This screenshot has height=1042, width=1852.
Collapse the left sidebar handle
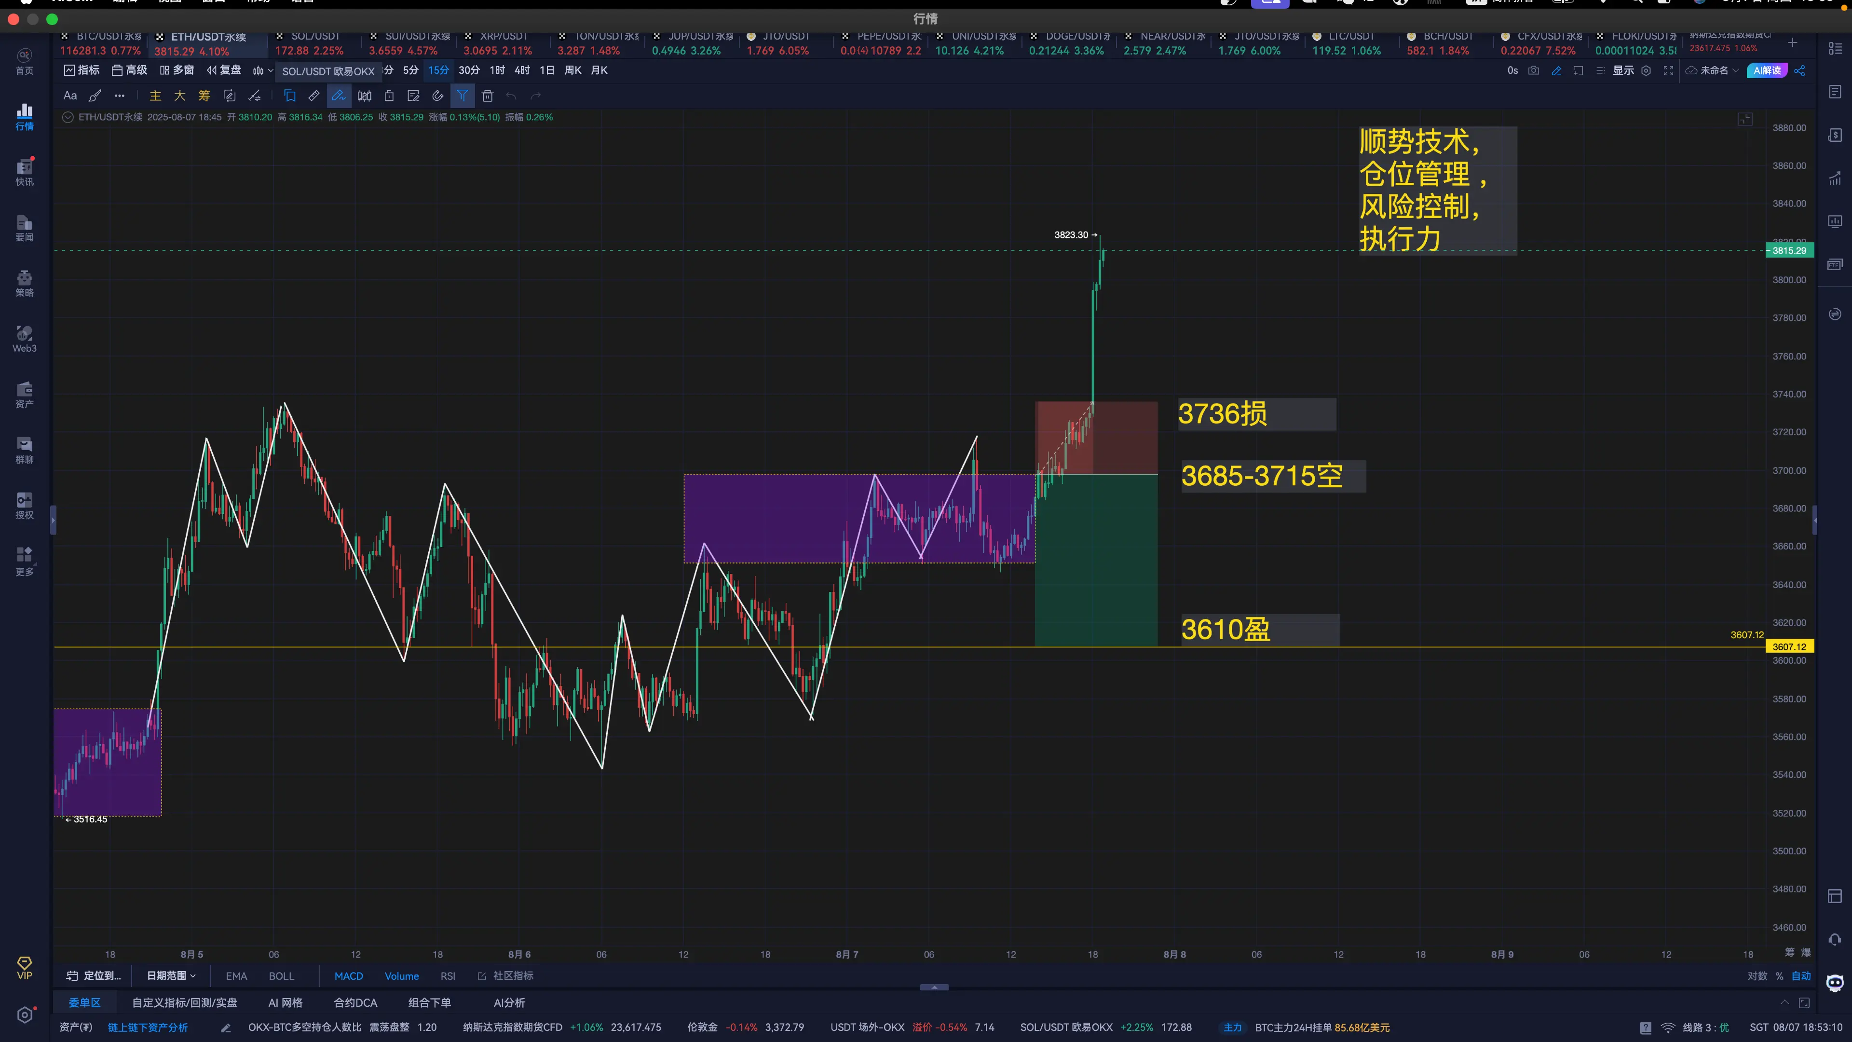pos(53,520)
